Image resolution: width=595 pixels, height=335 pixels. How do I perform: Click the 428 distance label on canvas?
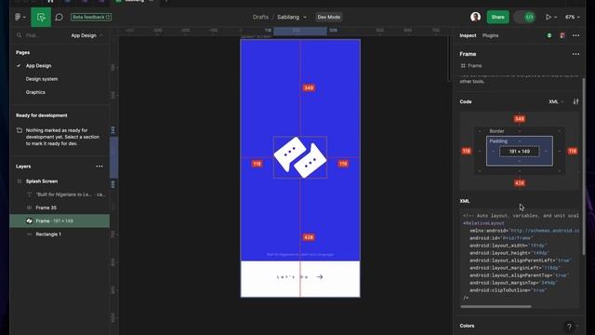click(x=309, y=237)
